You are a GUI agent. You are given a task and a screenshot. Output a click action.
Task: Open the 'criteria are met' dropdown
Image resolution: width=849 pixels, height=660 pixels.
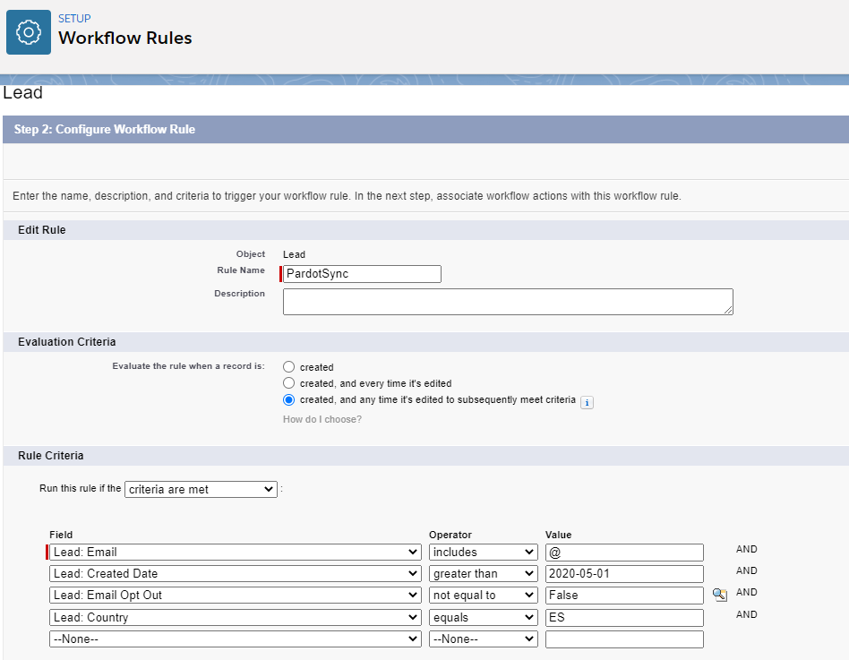click(201, 490)
